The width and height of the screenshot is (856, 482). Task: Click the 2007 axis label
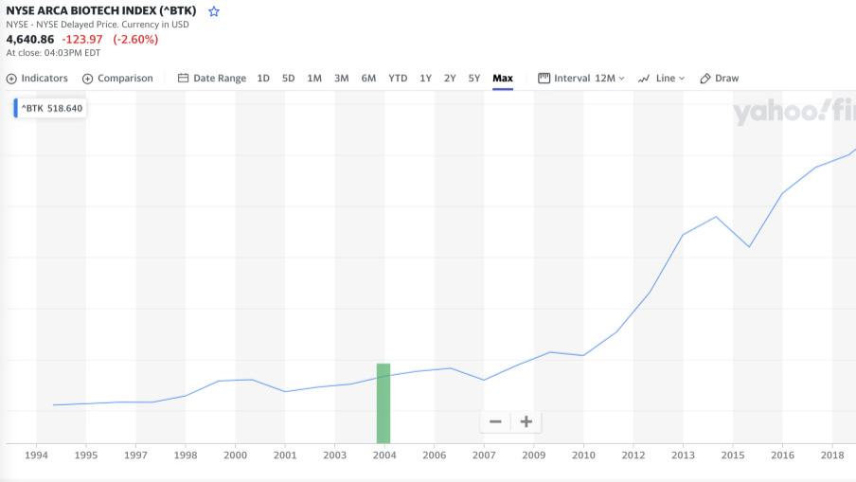coord(484,455)
